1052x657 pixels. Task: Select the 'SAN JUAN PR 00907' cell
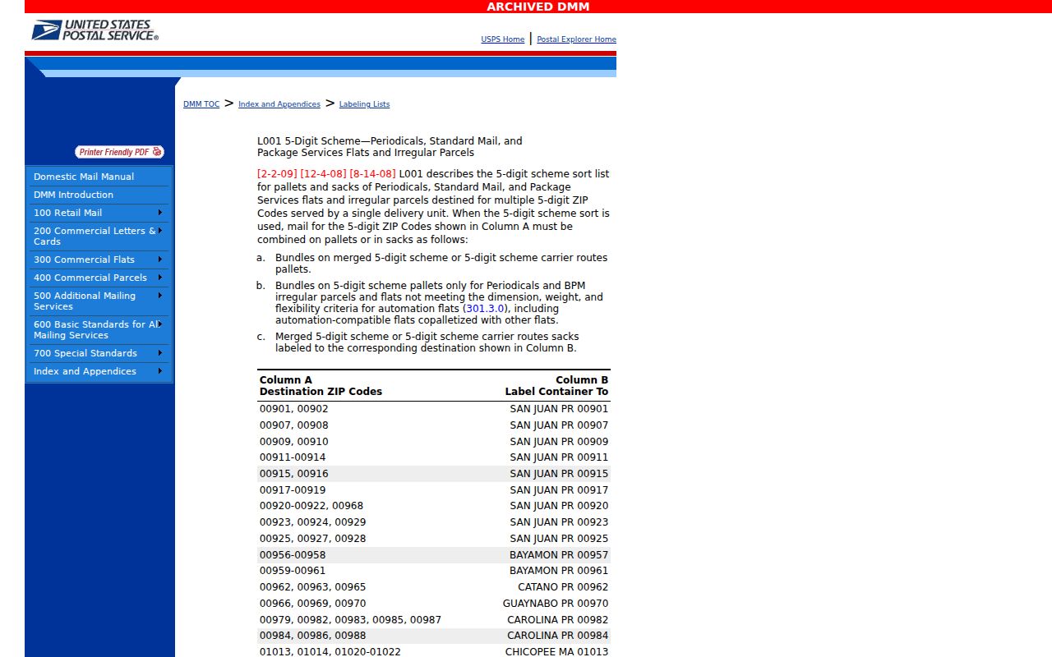click(x=559, y=425)
